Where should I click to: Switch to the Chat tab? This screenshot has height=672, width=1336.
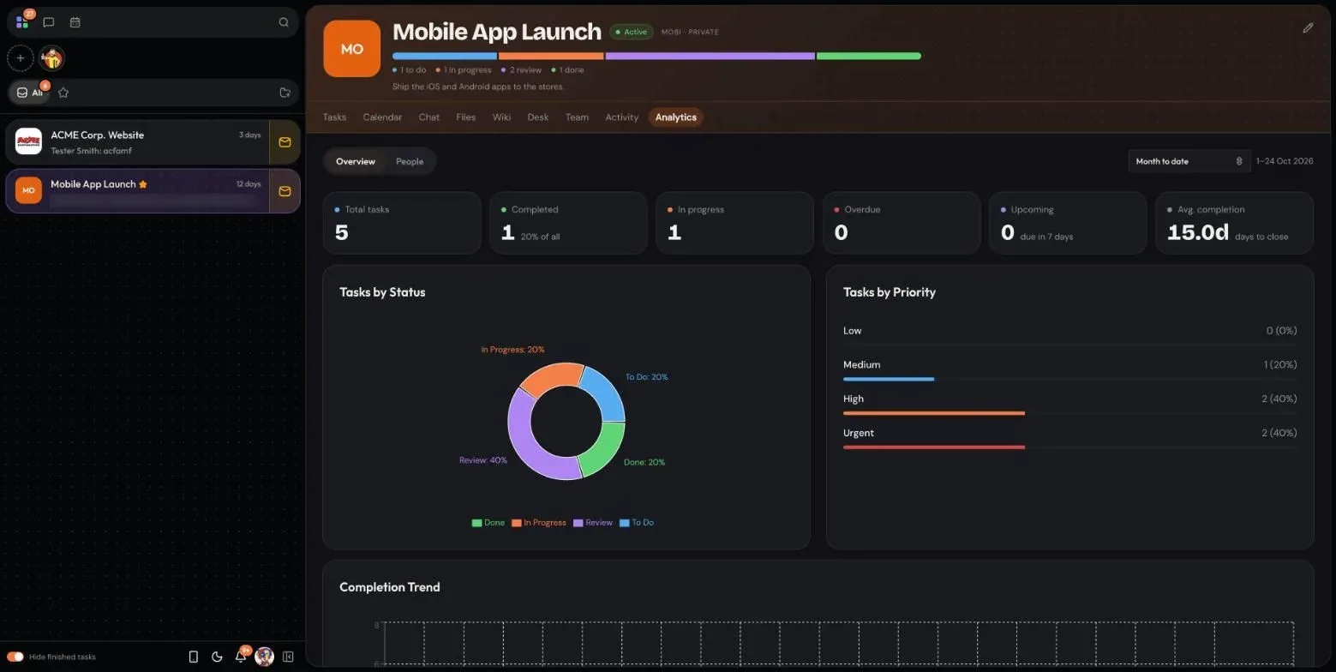coord(429,117)
